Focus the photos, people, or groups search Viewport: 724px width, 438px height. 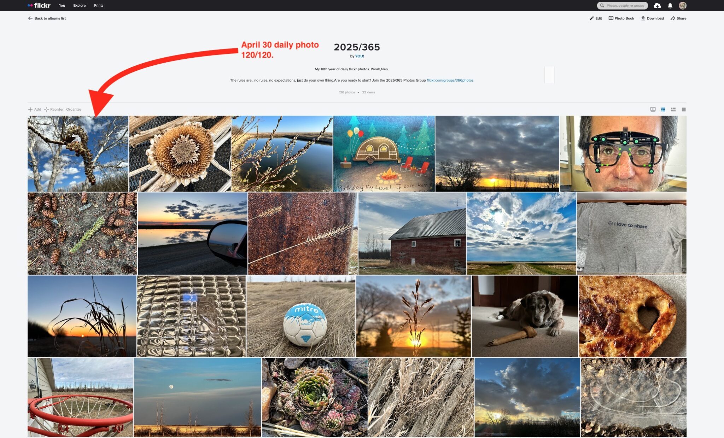coord(623,5)
